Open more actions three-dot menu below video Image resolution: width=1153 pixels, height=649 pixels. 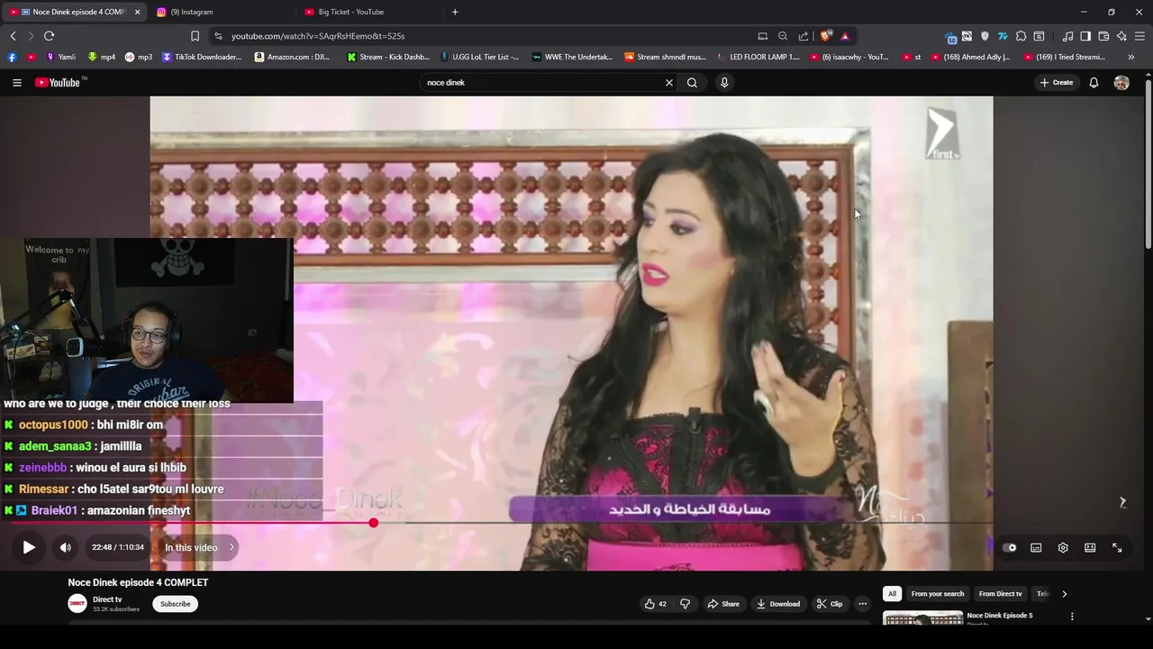pyautogui.click(x=862, y=604)
